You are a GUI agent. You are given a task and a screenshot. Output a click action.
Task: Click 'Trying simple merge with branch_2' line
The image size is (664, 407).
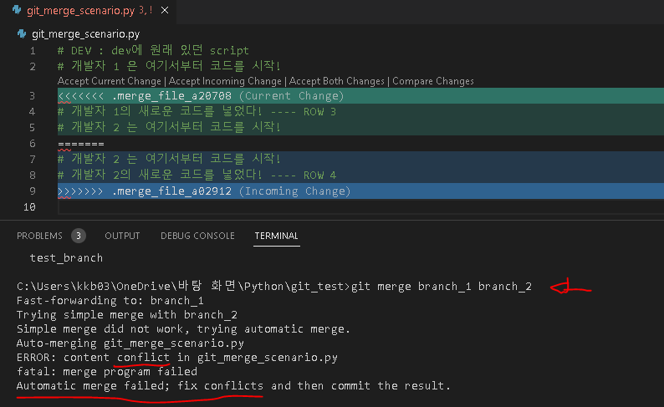click(127, 315)
